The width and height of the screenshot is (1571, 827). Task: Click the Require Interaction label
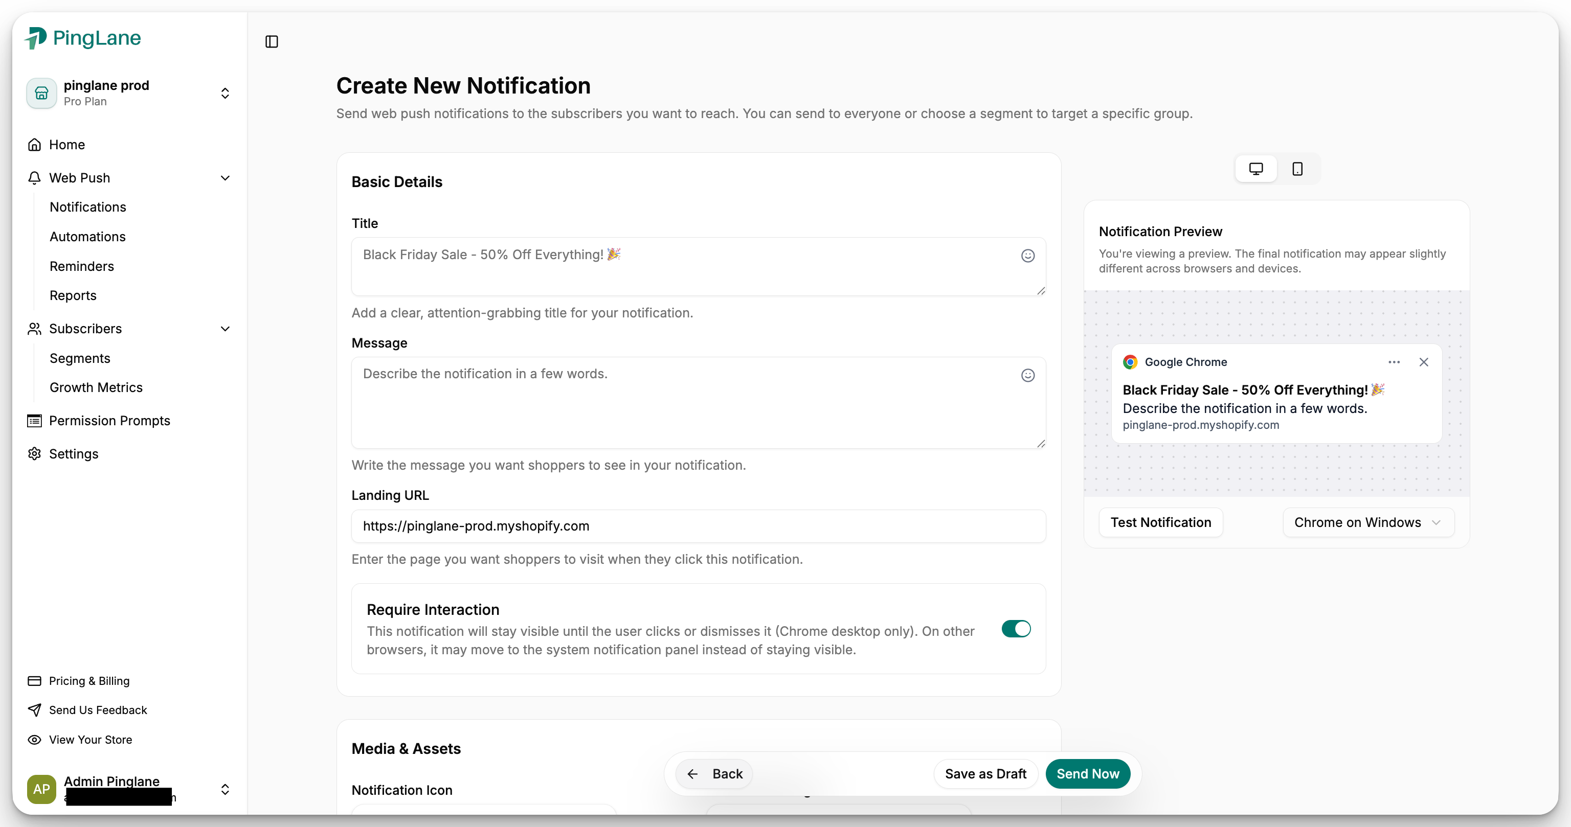coord(433,610)
